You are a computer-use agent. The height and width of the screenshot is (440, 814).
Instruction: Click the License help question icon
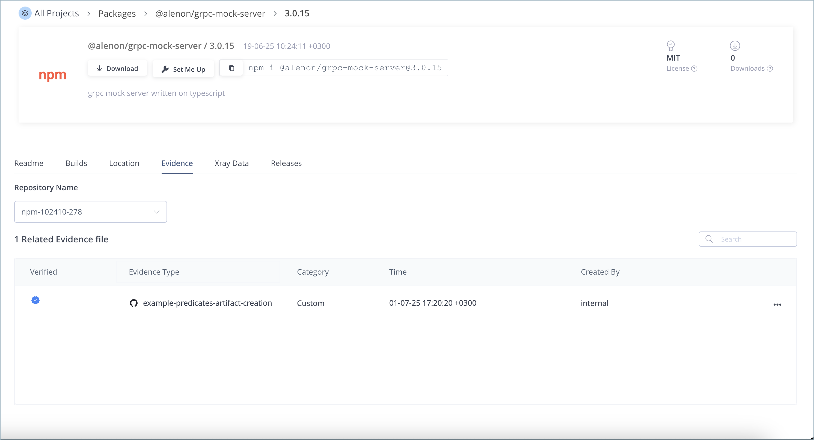point(694,69)
